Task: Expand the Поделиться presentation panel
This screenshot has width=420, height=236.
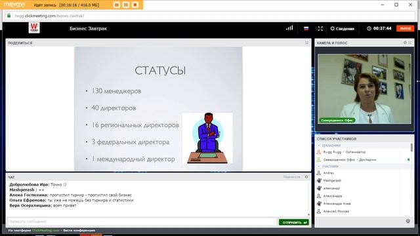Action: click(307, 43)
